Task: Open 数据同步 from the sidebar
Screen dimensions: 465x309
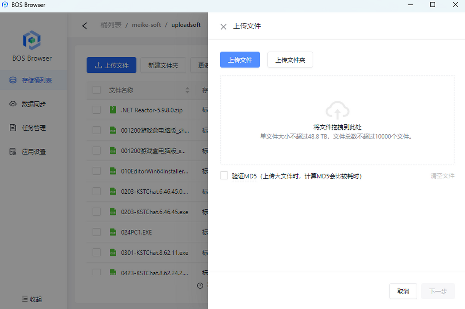Action: [x=33, y=104]
